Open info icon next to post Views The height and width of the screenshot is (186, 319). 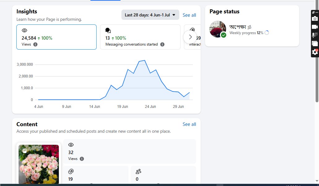pyautogui.click(x=82, y=159)
